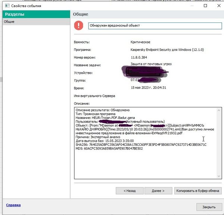224x215 pixels.
Task: Click 'Дата выпуска баз' line
Action: 105,141
